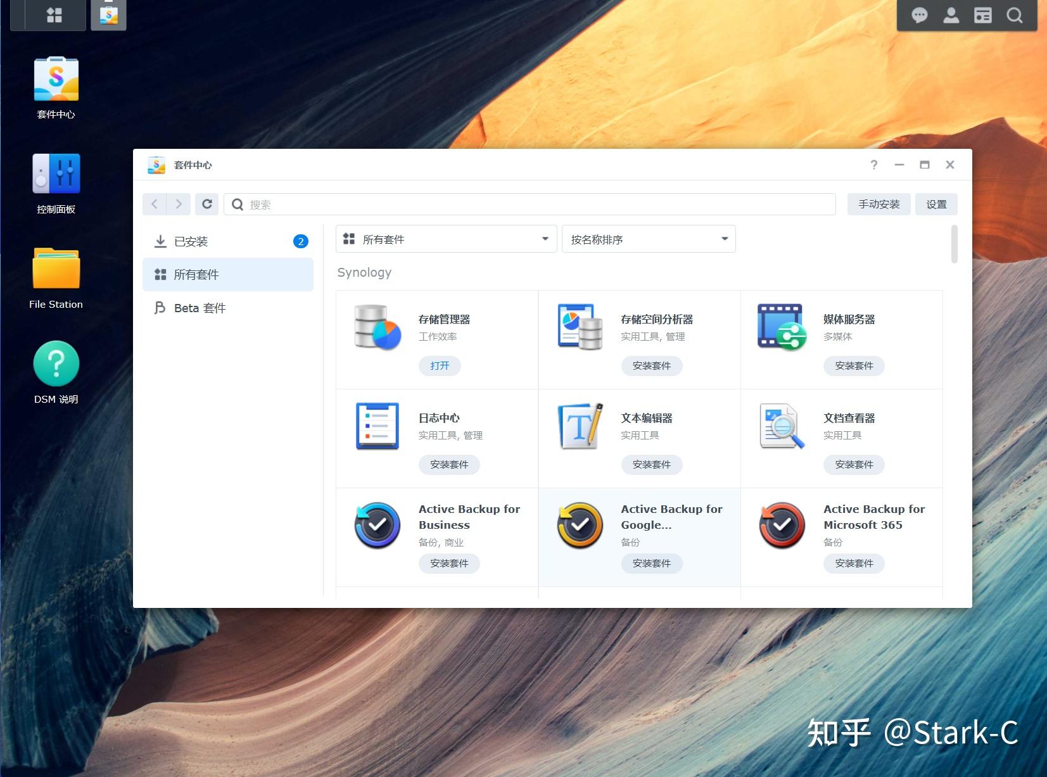Viewport: 1047px width, 777px height.
Task: Click 打开 to open 存储管理器
Action: coord(439,366)
